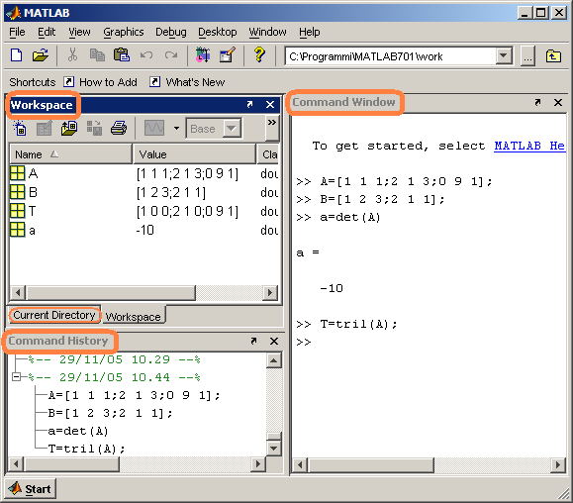Select lowercase variable a in Workspace
Viewport: 573px width, 503px height.
click(x=32, y=231)
